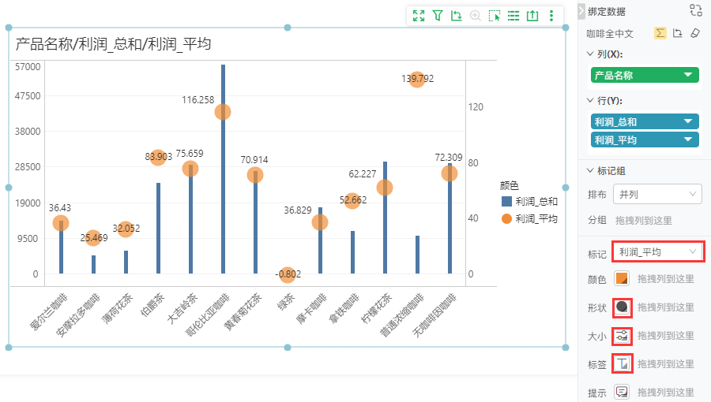The height and width of the screenshot is (402, 711).
Task: Open the three-dot more options menu
Action: (x=551, y=16)
